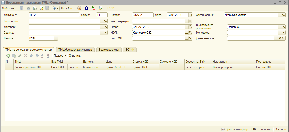Image resolution: width=289 pixels, height=132 pixels.
Task: Show the Дт/Кт postings icon
Action: click(93, 8)
